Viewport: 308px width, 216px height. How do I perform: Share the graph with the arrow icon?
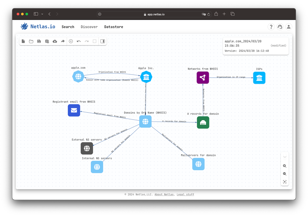tap(63, 41)
